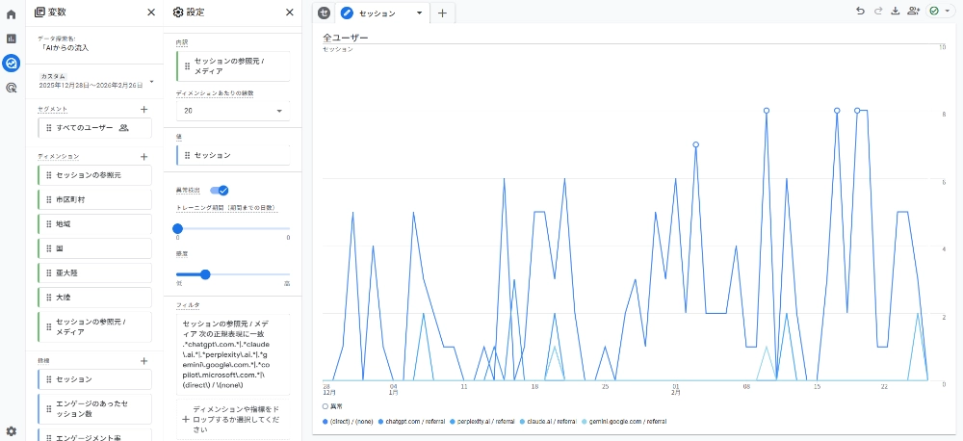Click the undo arrow icon
This screenshot has width=963, height=441.
point(860,12)
